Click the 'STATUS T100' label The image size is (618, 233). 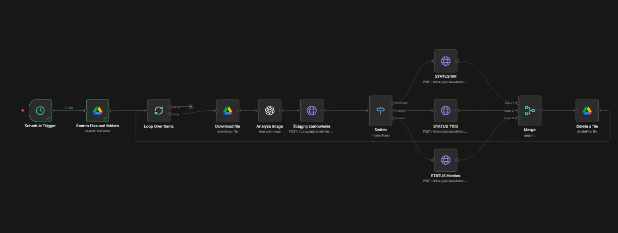click(446, 126)
